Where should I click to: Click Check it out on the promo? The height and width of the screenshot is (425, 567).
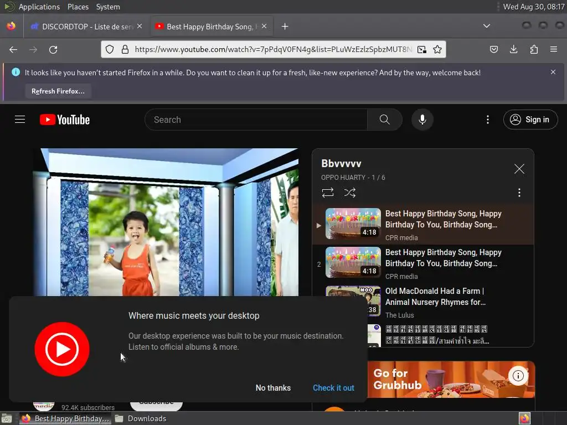click(x=333, y=388)
